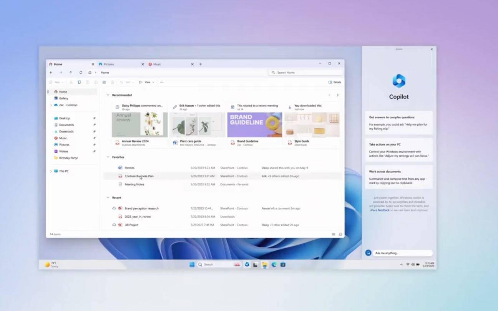Add a new File Explorer tab
This screenshot has width=498, height=311.
click(x=201, y=64)
